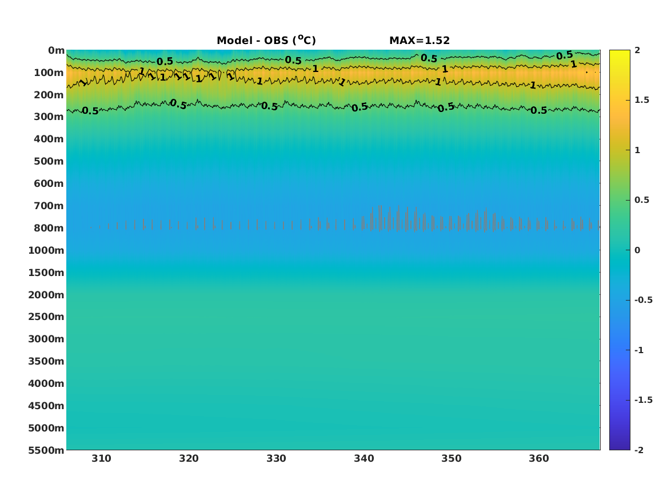This screenshot has height=500, width=667.
Task: Select the "2500m" depth tick label
Action: (x=46, y=317)
